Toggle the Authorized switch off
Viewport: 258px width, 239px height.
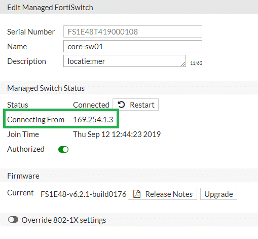point(63,149)
